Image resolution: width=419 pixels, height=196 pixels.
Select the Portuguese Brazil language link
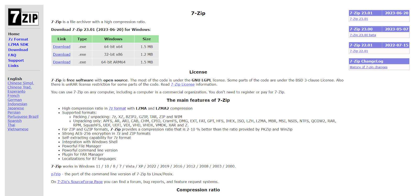tap(23, 117)
